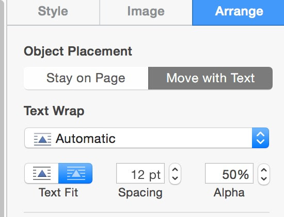
Task: Decrease Alpha with stepper down arrow
Action: pyautogui.click(x=264, y=179)
